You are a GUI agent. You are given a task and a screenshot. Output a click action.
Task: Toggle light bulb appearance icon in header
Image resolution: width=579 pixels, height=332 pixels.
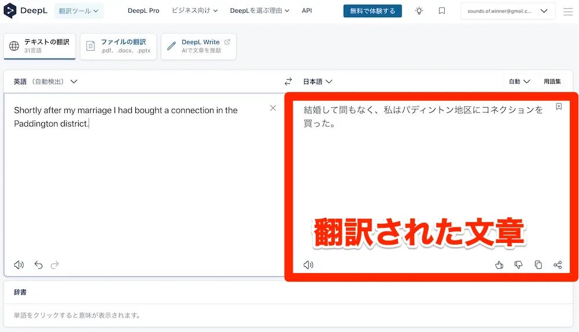click(x=419, y=11)
